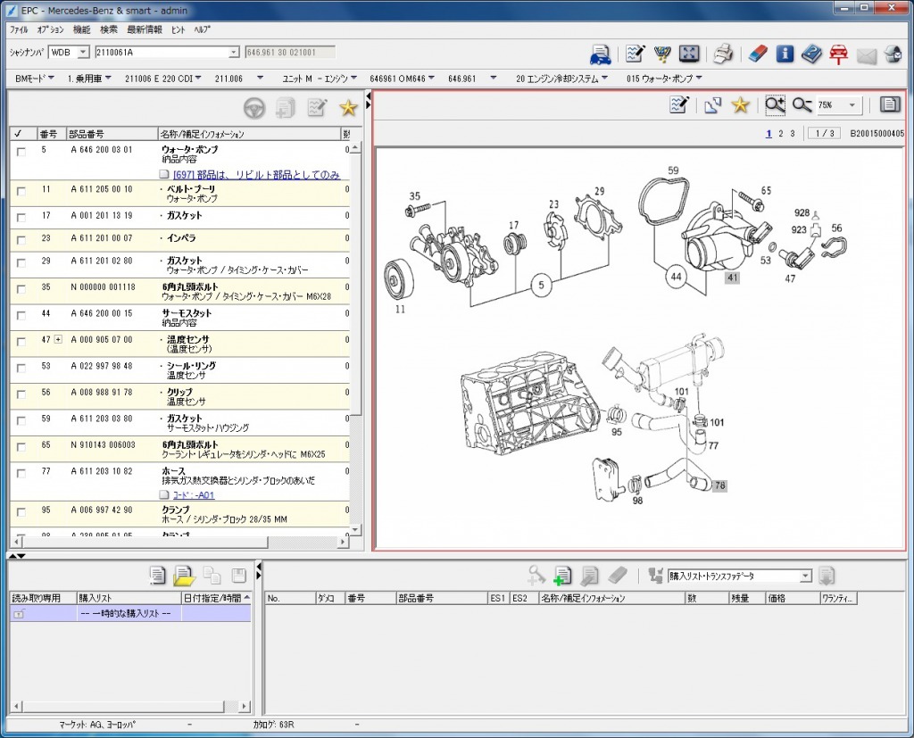
Task: Click the notes icon above the illustration
Action: point(679,105)
